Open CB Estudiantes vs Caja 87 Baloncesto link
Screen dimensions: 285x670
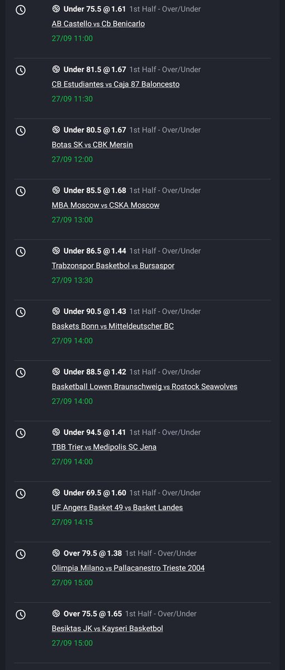[116, 84]
